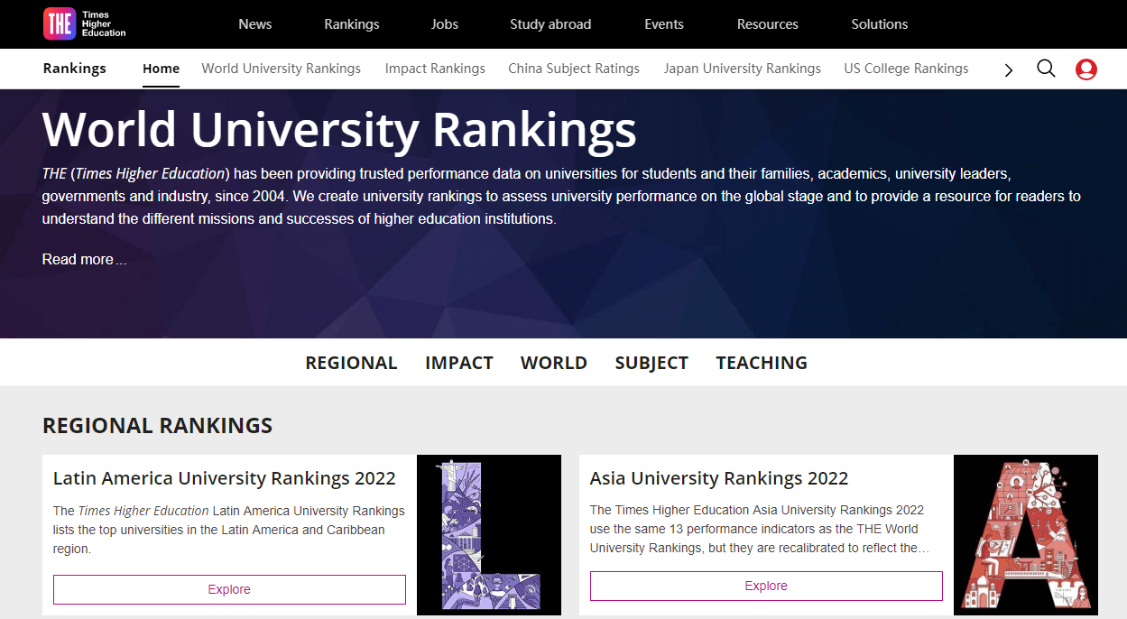The width and height of the screenshot is (1127, 619).
Task: Click the Rankings section label
Action: point(75,69)
